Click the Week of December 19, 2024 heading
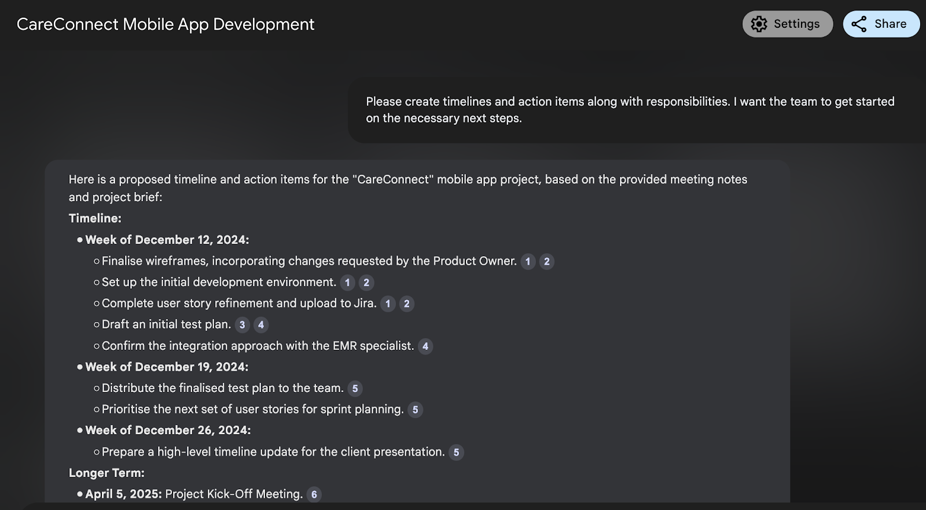The width and height of the screenshot is (926, 510). coord(167,367)
